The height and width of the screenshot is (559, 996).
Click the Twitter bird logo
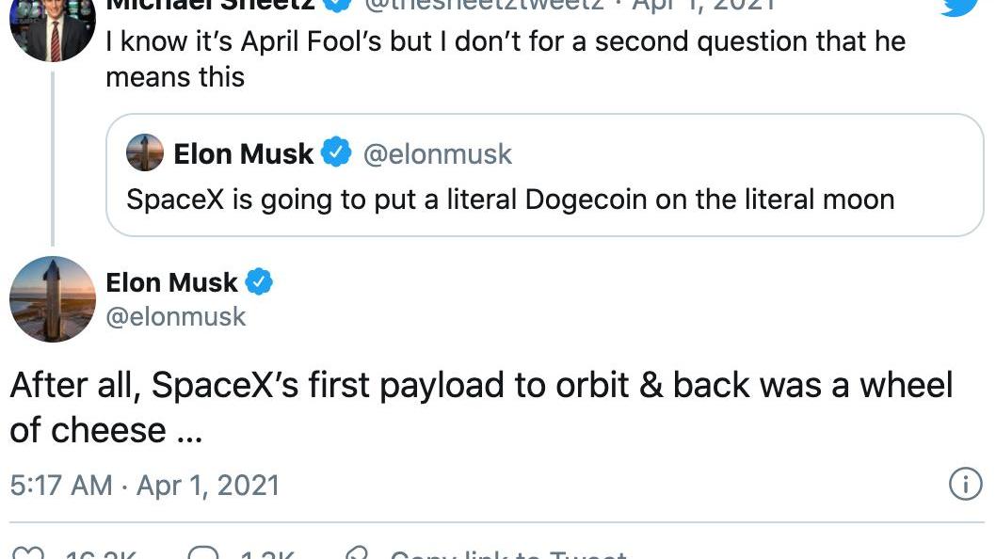tap(959, 6)
